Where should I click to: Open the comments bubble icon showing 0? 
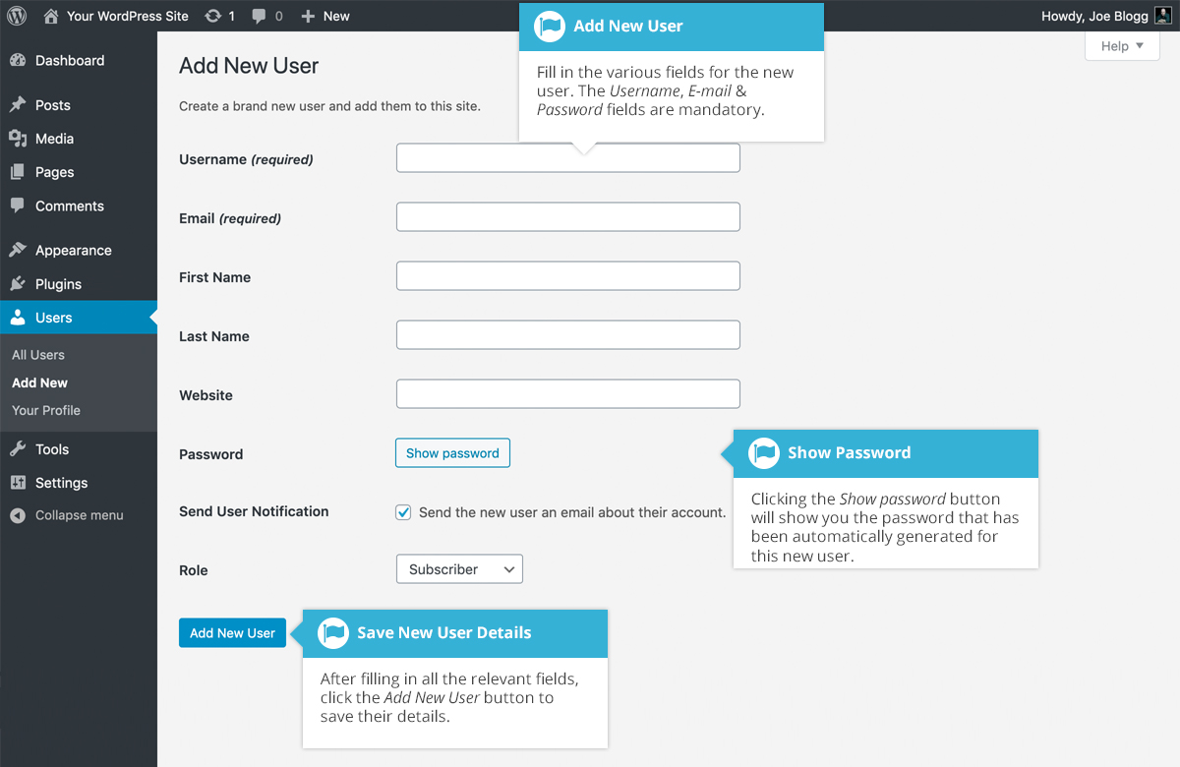259,17
